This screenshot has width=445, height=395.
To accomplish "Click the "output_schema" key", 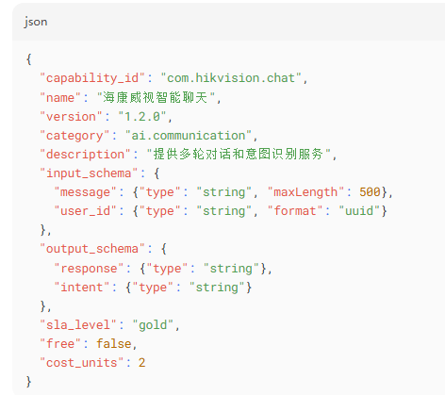I will pyautogui.click(x=92, y=249).
